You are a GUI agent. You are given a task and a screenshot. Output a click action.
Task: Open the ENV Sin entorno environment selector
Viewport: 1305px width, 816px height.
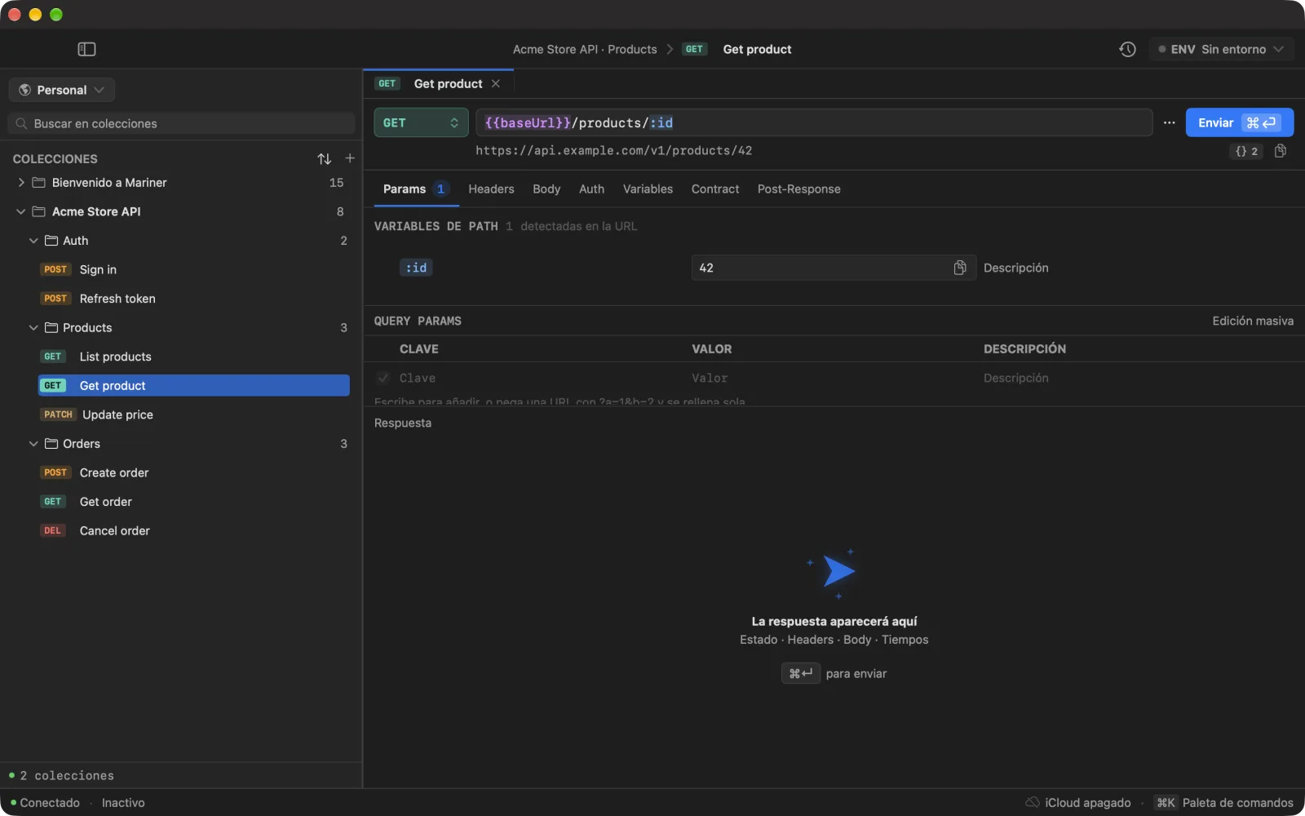(x=1221, y=49)
